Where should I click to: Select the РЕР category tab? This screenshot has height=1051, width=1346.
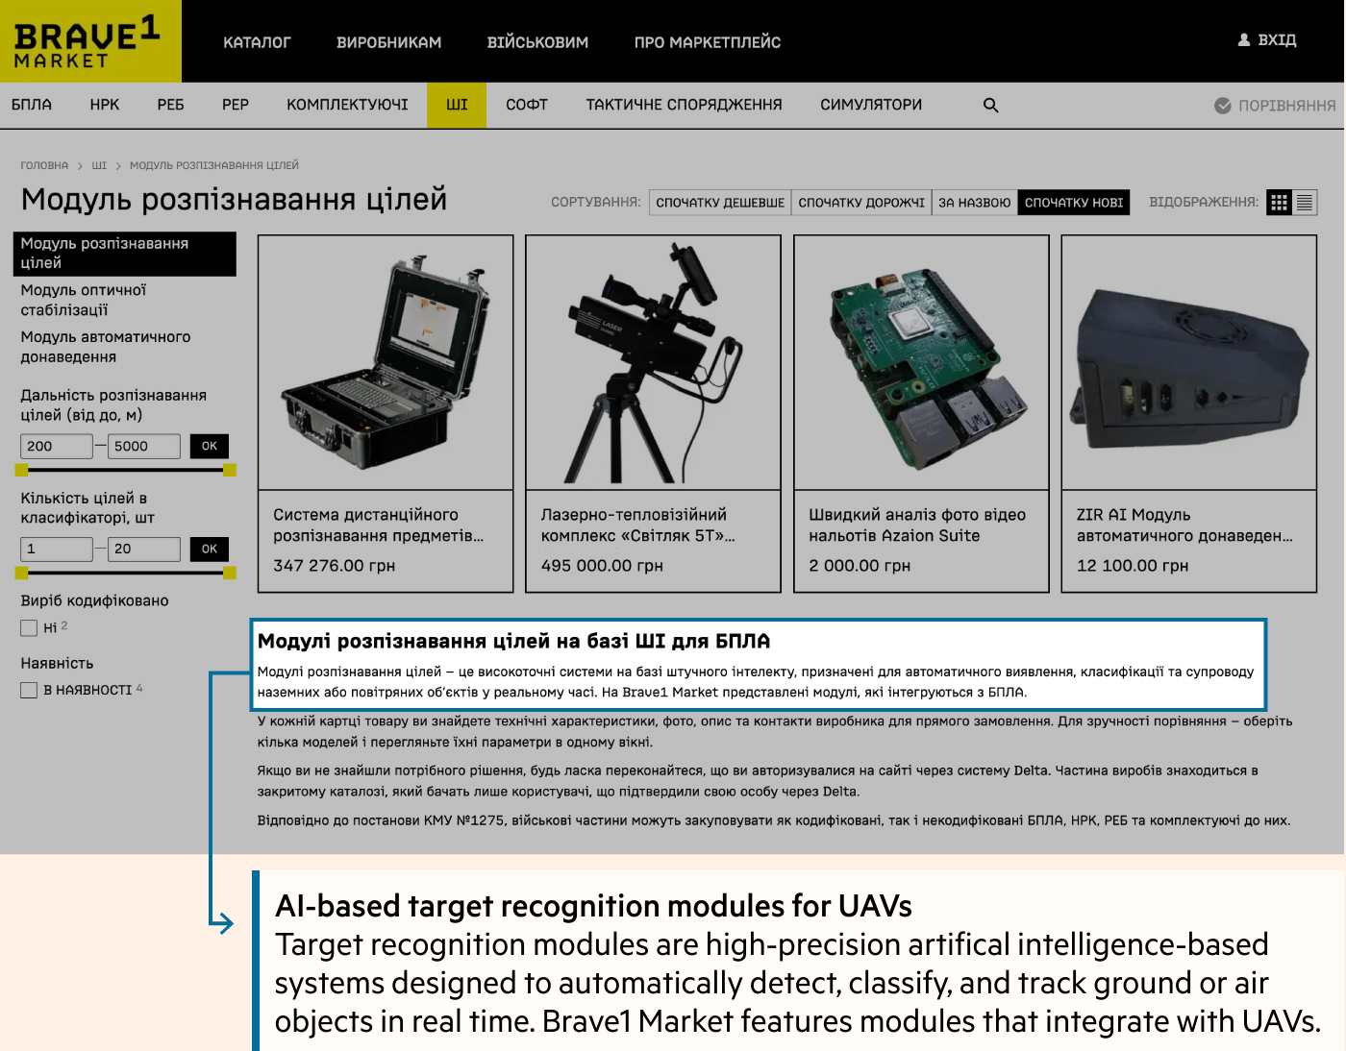(x=236, y=105)
